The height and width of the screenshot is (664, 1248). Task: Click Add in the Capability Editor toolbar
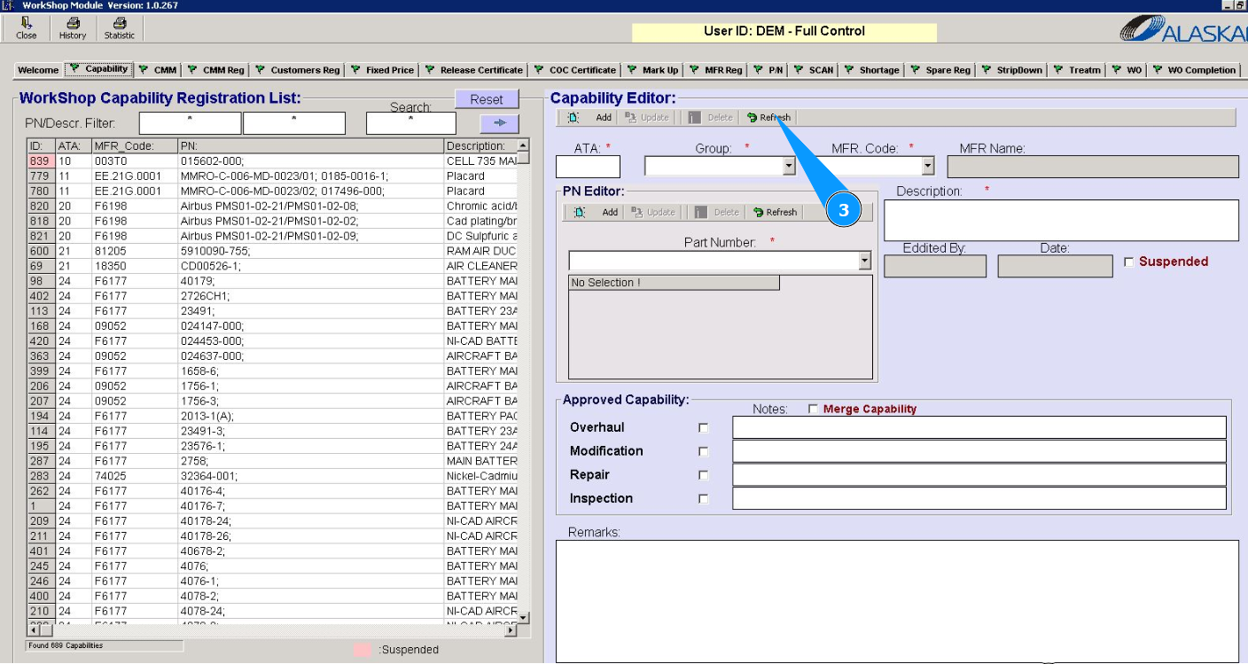click(x=590, y=117)
